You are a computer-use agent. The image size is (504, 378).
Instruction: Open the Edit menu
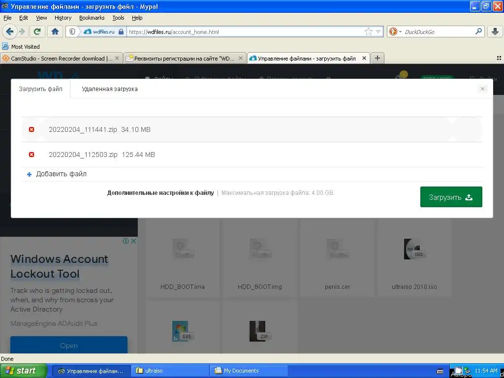click(24, 18)
